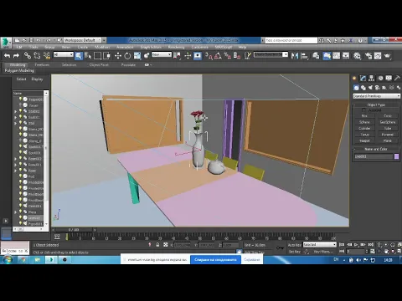Viewport: 402px width, 301px height.
Task: Click the Play Animation button
Action: click(x=356, y=245)
